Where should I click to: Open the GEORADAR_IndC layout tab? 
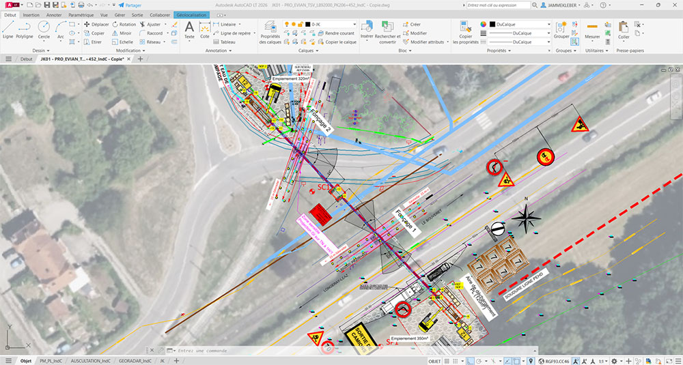point(135,361)
